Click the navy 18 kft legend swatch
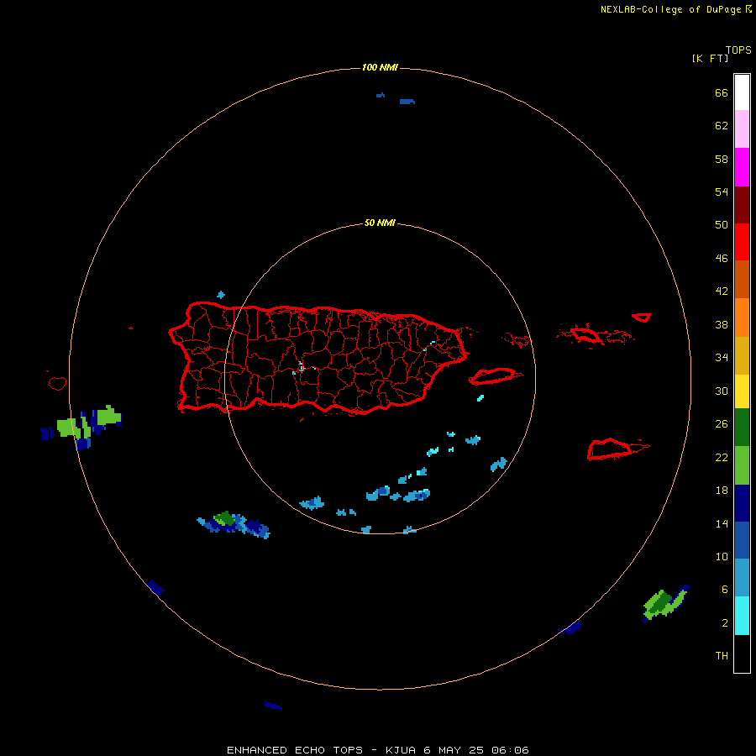 (742, 503)
